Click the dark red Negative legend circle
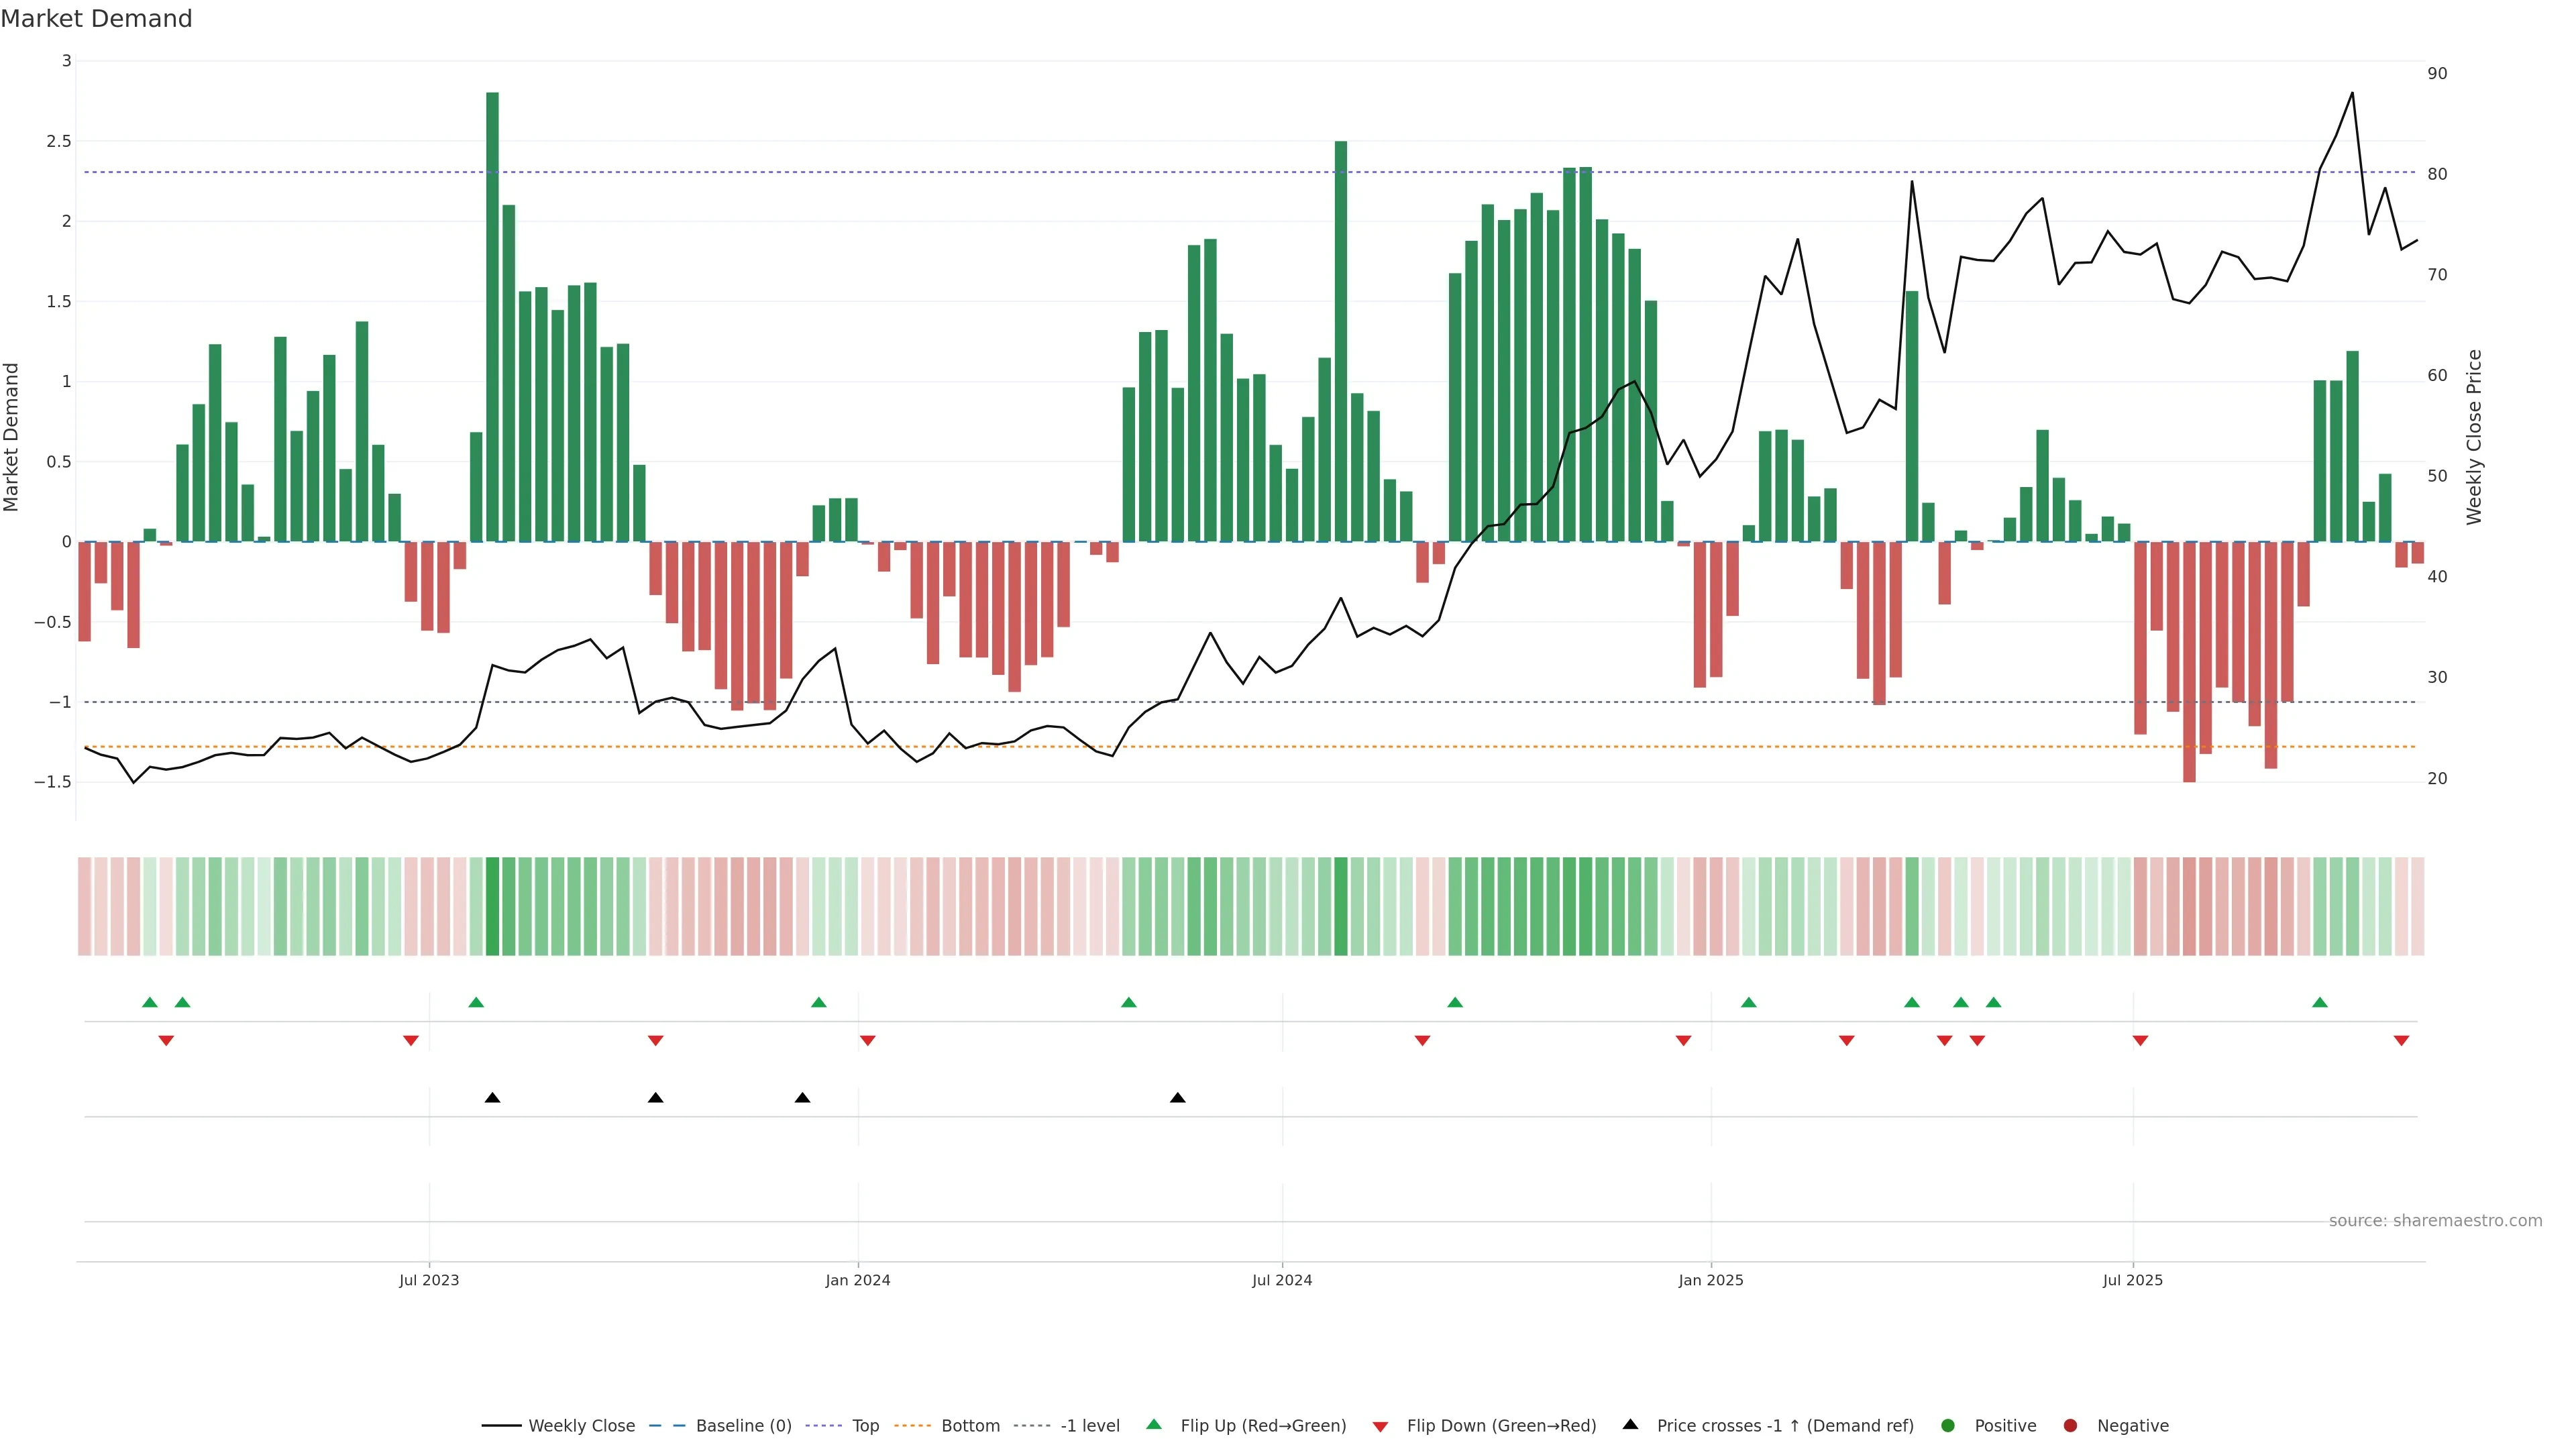Screen dimensions: 2576x1449 2070,1426
